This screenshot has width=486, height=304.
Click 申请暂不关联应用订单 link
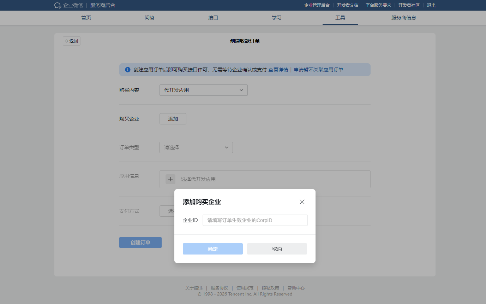pyautogui.click(x=318, y=70)
